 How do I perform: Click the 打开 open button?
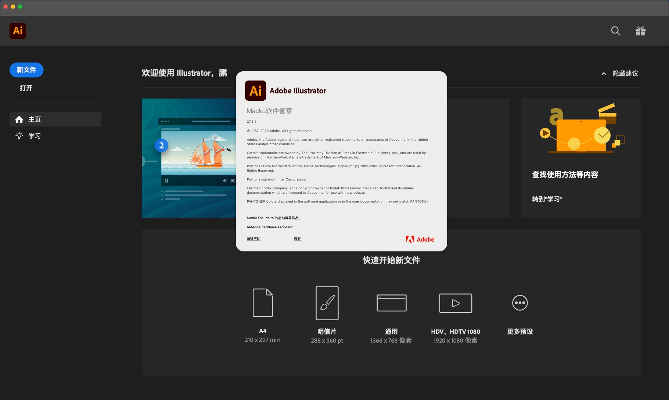click(26, 88)
